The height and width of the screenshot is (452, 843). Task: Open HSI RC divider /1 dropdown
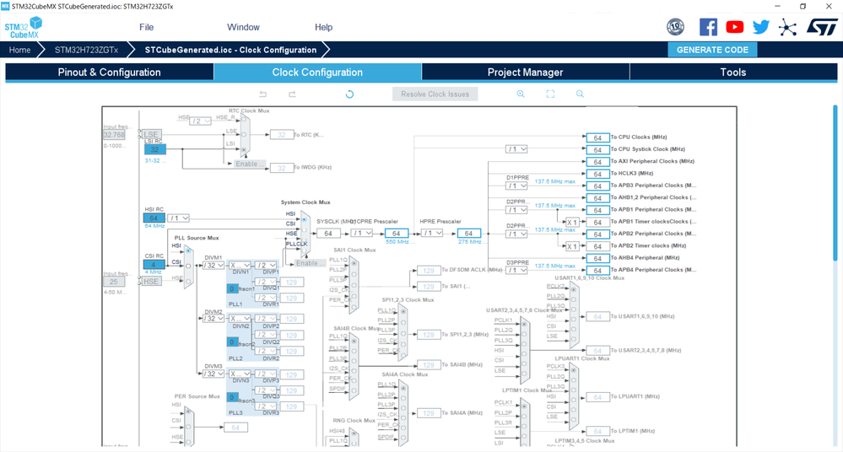tap(179, 218)
